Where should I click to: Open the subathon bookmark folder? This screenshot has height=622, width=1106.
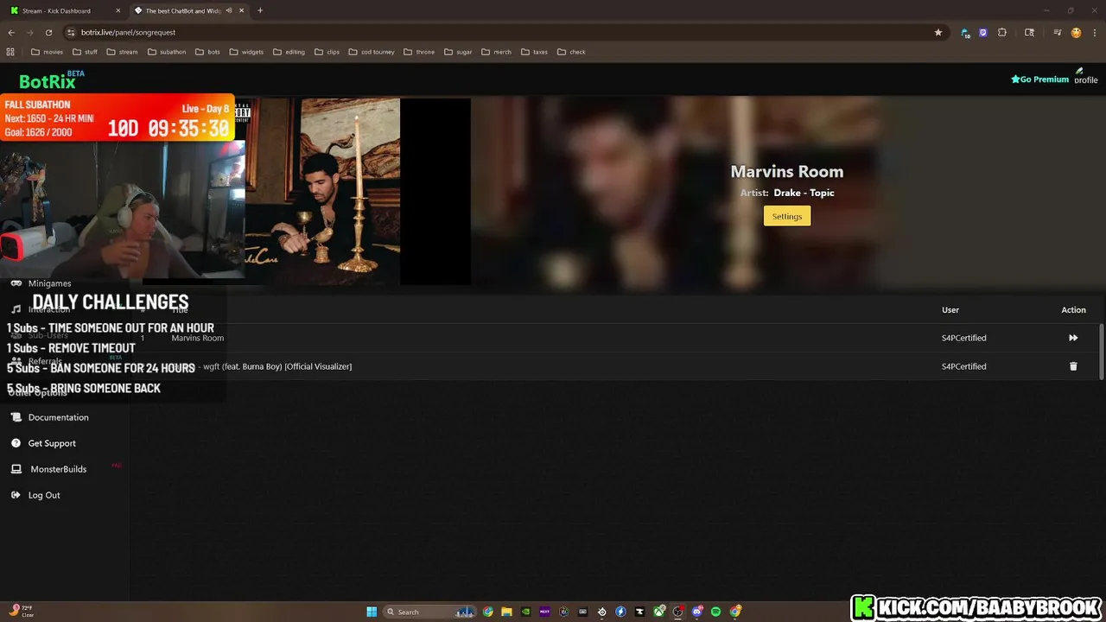point(167,52)
